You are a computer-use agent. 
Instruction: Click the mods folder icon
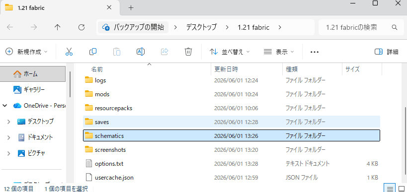[89, 94]
